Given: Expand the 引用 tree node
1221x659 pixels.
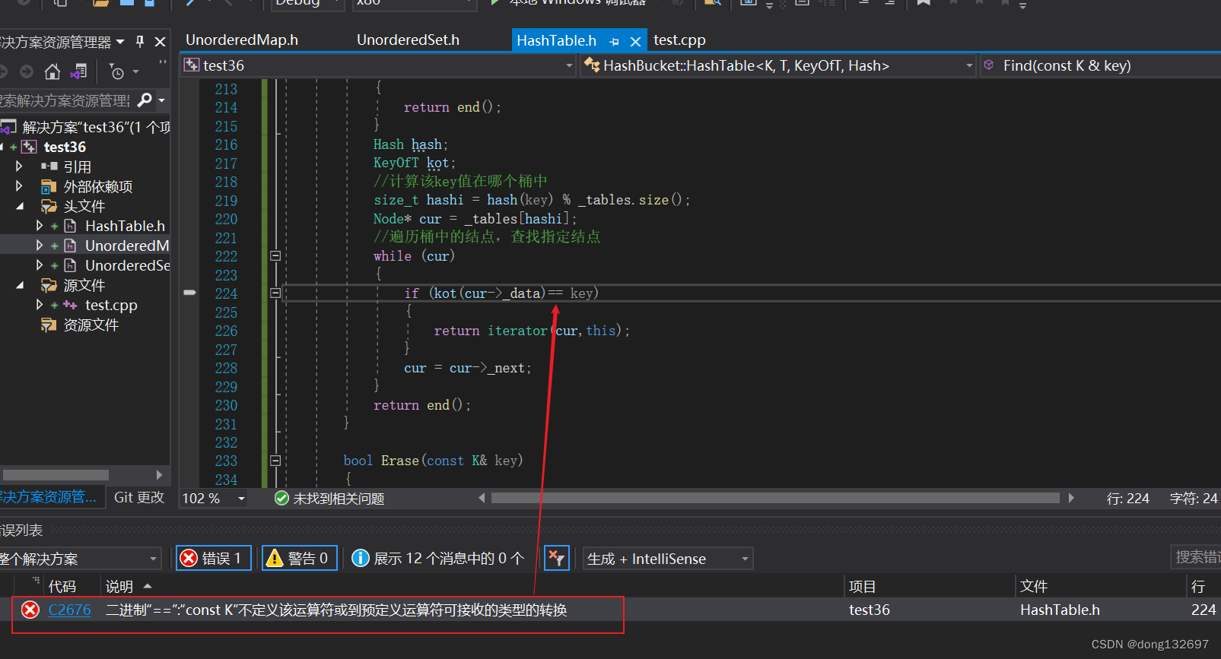Looking at the screenshot, I should pos(19,166).
